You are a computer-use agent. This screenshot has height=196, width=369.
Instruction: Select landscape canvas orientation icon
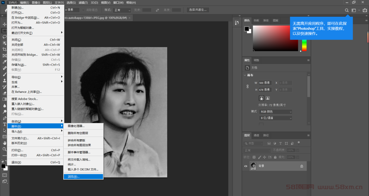[x=268, y=98]
